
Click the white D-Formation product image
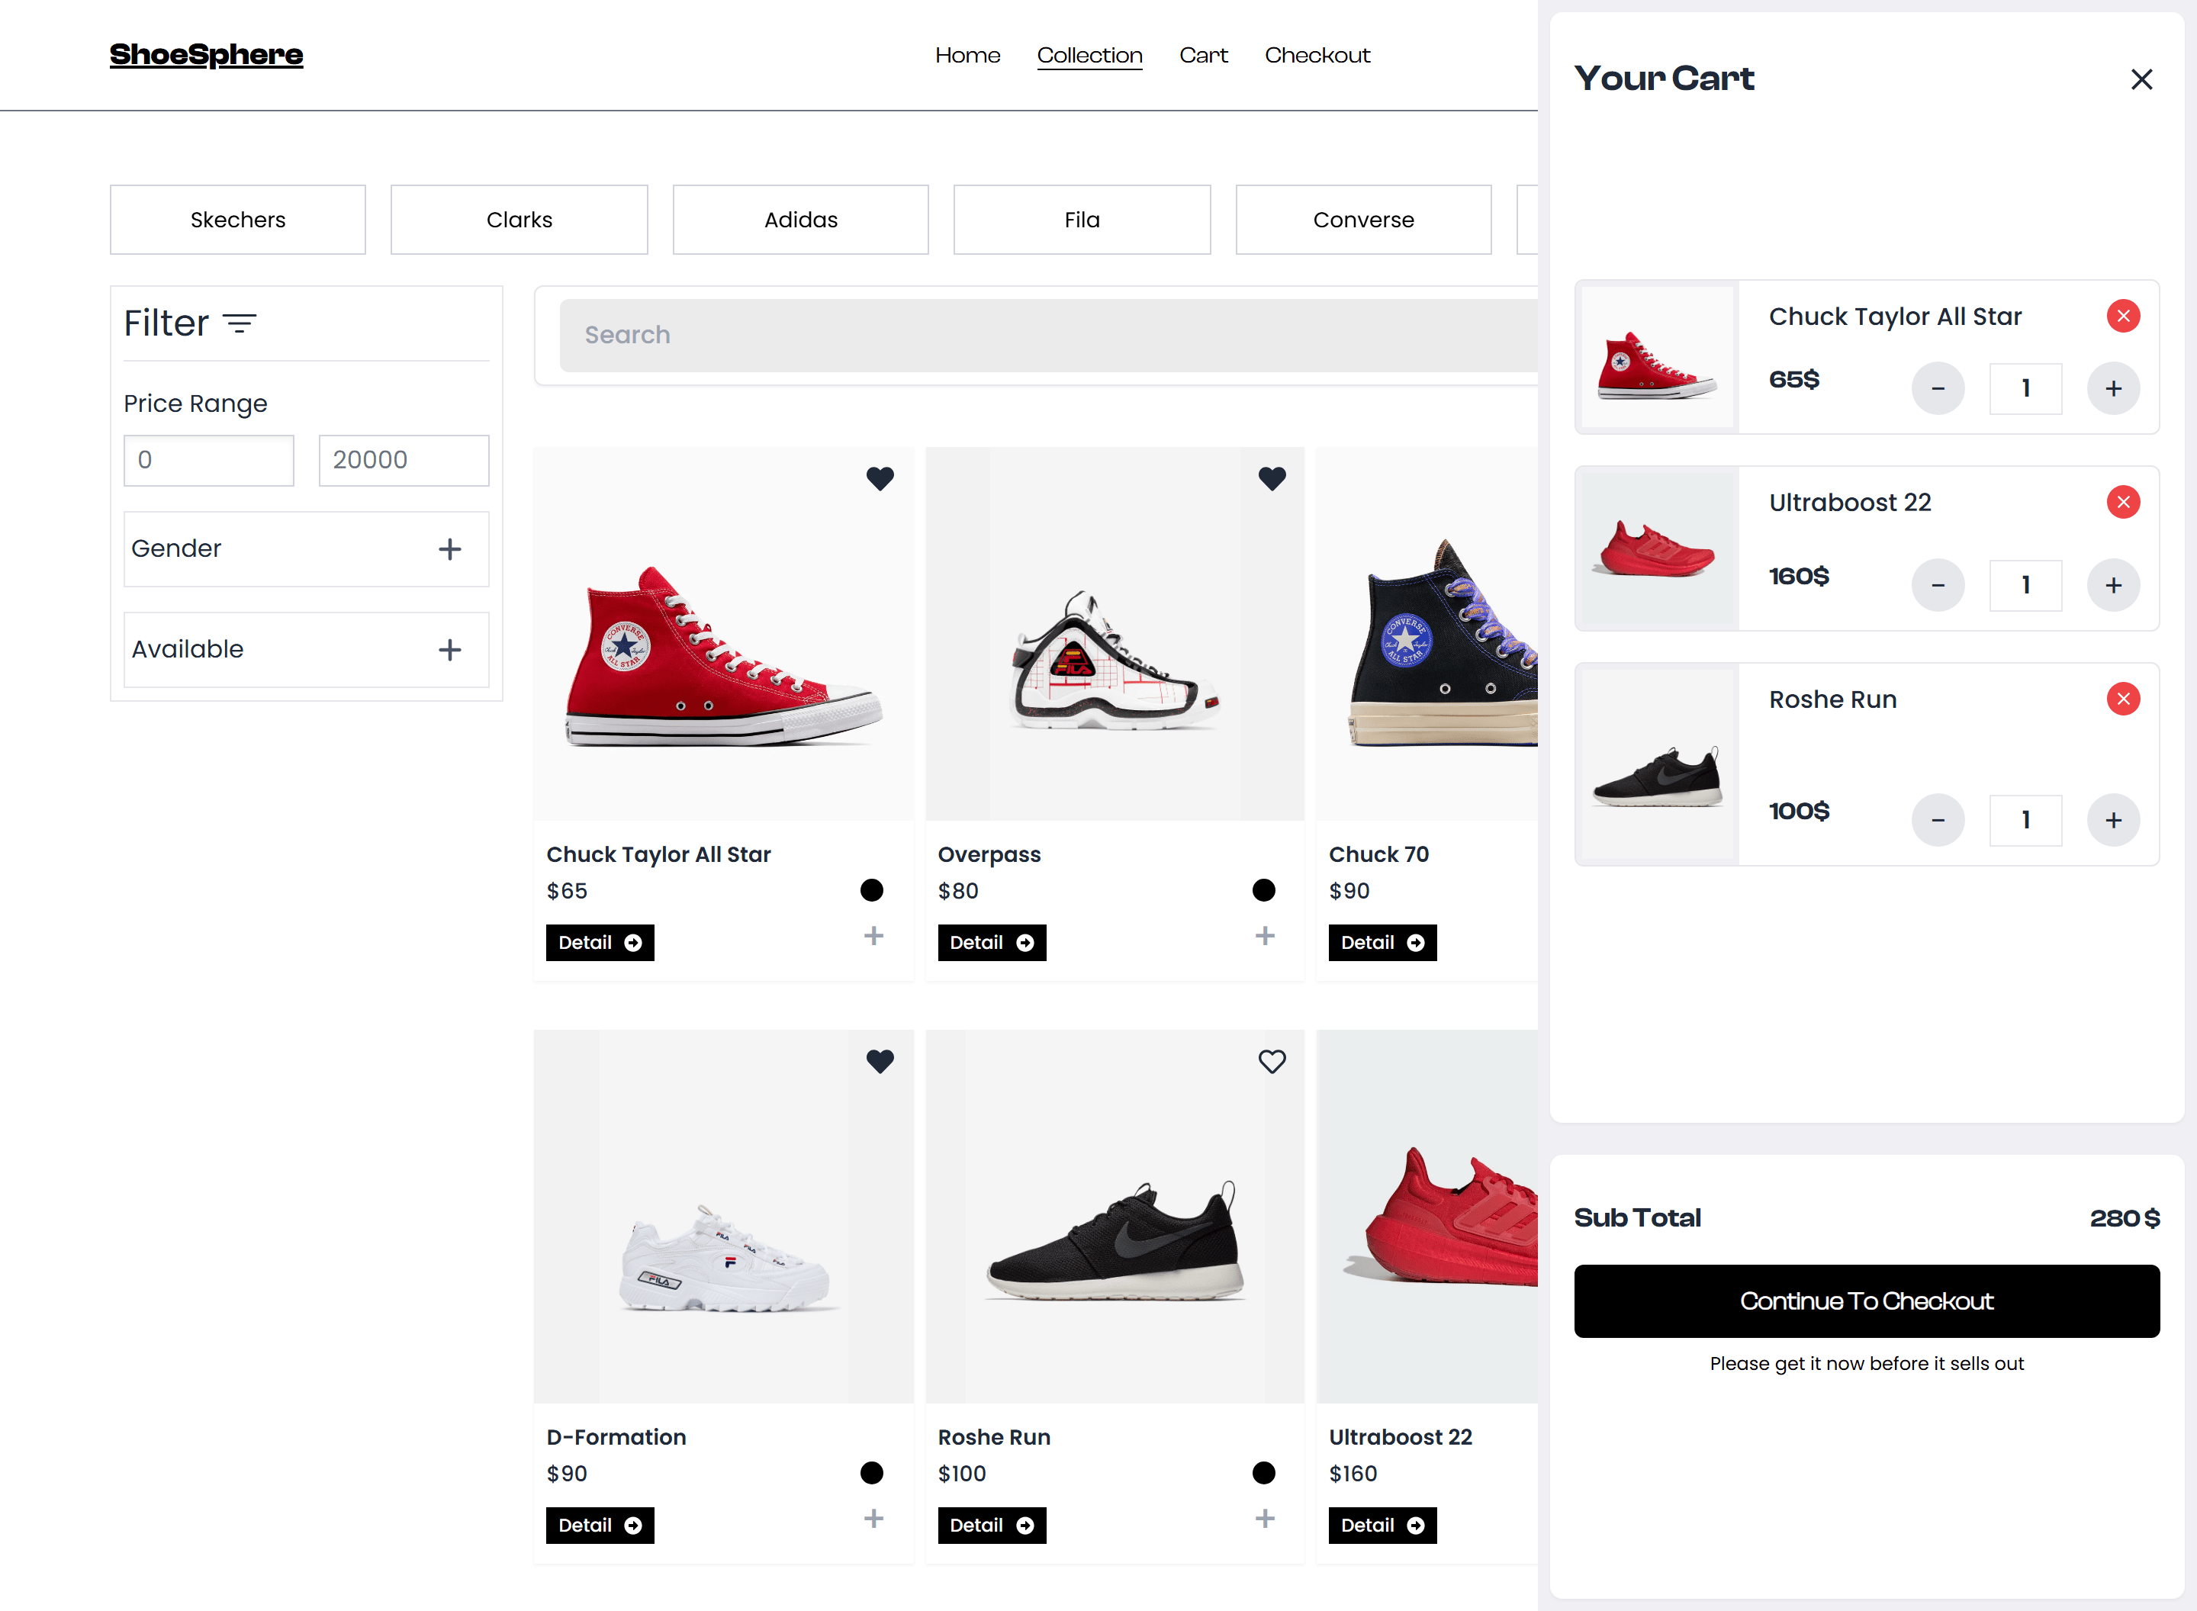[x=723, y=1217]
